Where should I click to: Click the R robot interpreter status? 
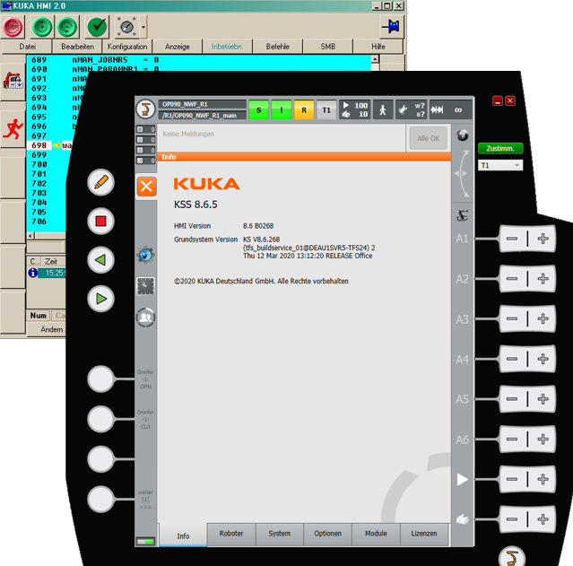304,109
